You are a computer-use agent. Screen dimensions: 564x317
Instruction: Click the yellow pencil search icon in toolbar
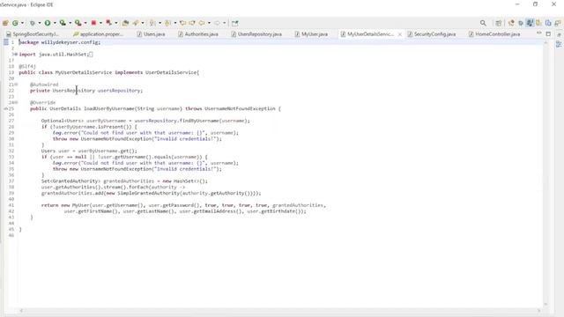pyautogui.click(x=136, y=23)
